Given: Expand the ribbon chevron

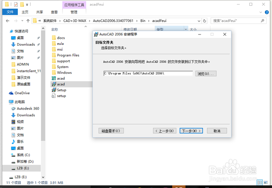Looking at the screenshot, I should [261, 12].
